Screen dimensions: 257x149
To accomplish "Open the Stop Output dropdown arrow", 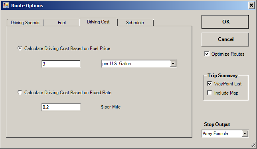I will 245,134.
